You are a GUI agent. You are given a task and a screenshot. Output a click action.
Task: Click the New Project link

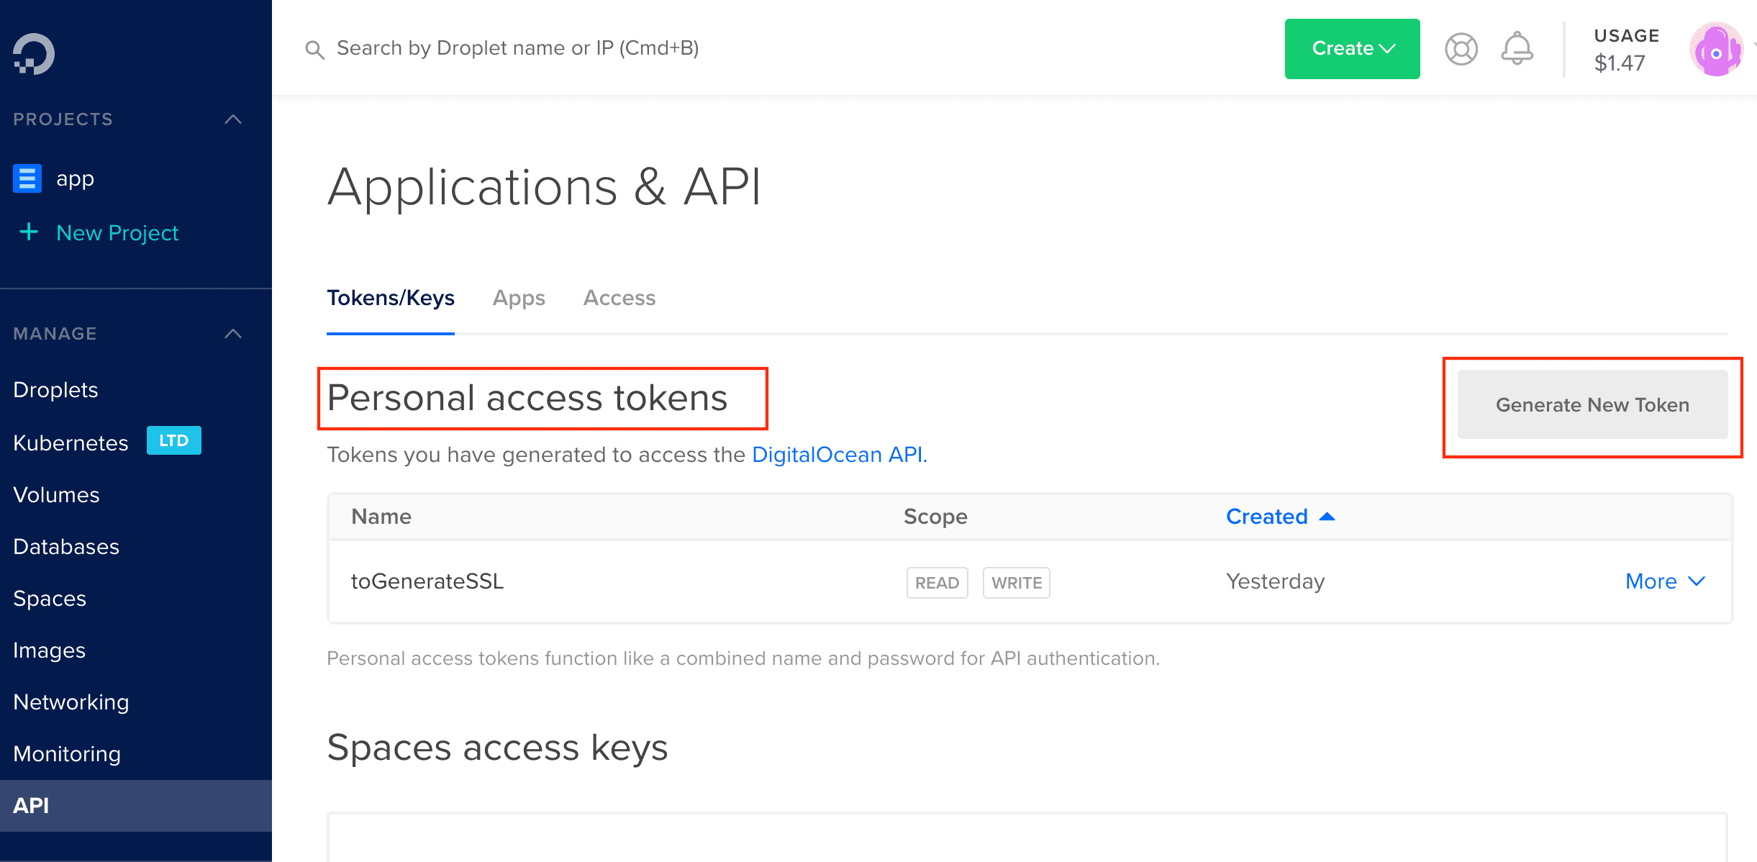click(117, 233)
